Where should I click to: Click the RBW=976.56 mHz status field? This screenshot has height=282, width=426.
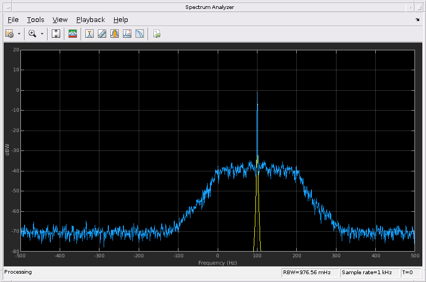click(310, 273)
